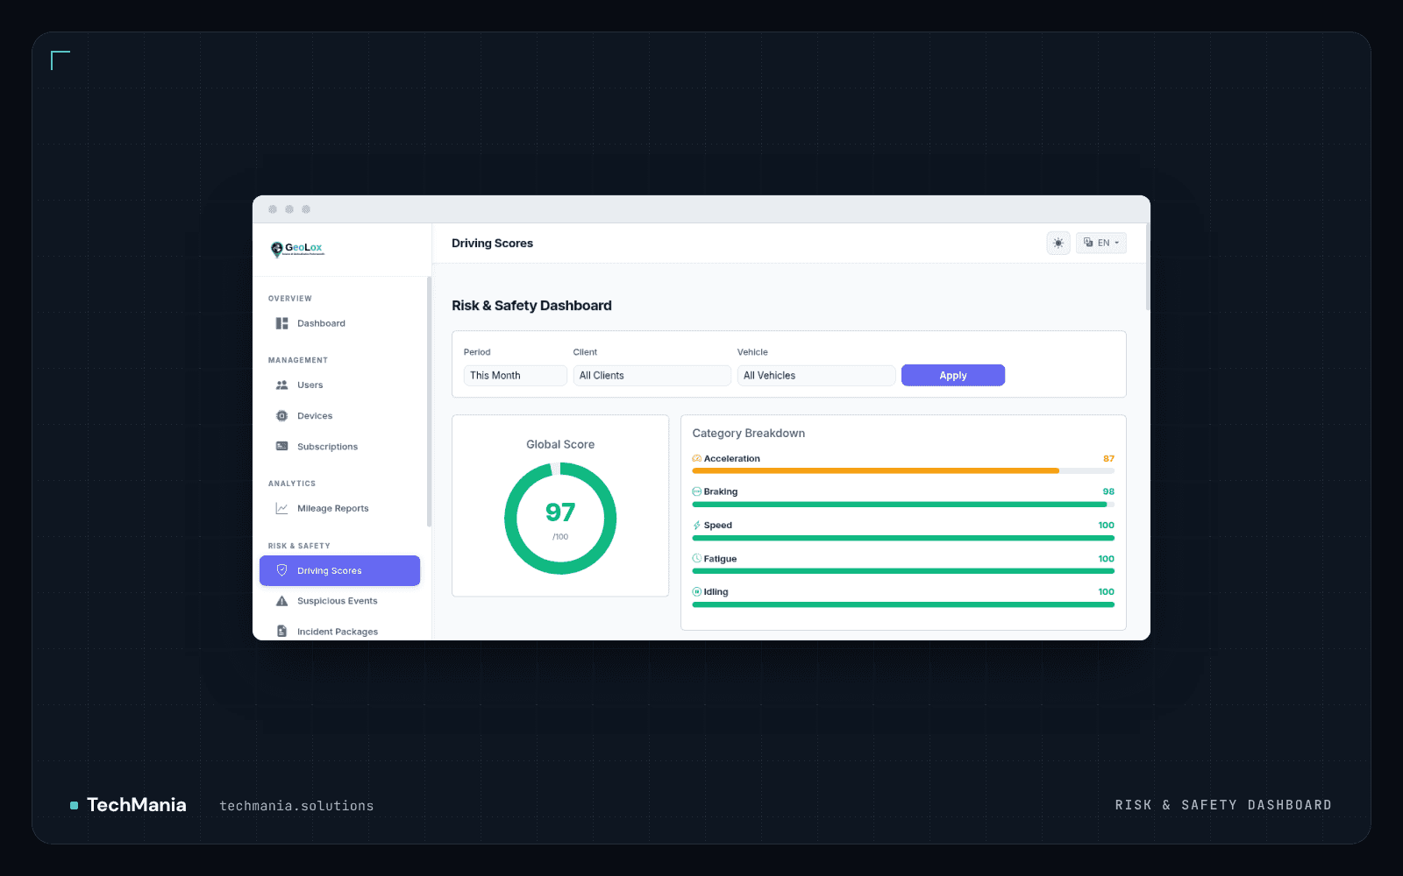1403x876 pixels.
Task: Click the sidebar vertical scrollbar
Action: 429,401
